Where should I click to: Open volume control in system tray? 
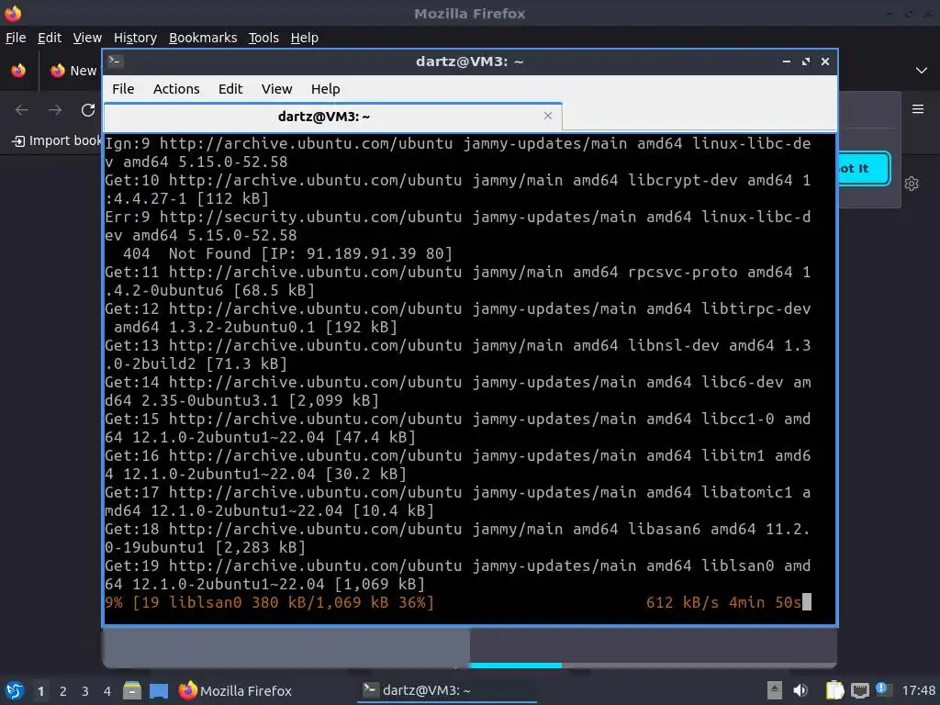click(800, 690)
